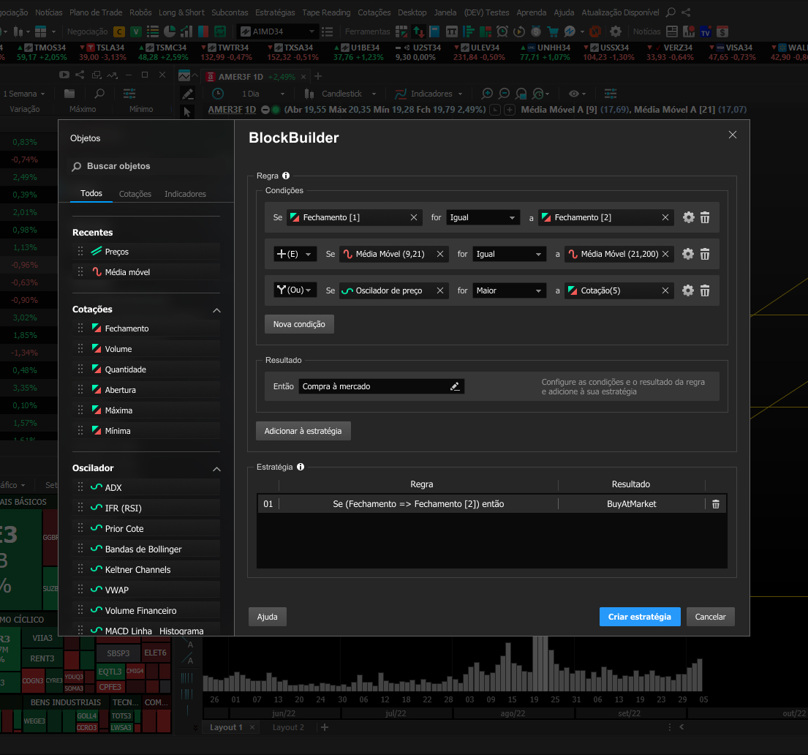Toggle the eye visibility control in the chart toolbar

pos(577,94)
